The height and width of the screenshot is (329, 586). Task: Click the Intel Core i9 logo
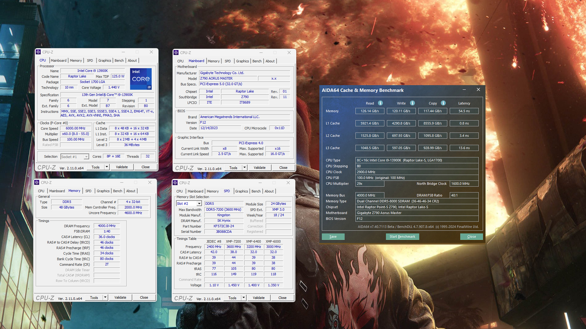pos(141,79)
